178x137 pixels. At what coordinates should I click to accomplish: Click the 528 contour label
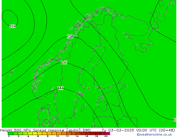(70, 37)
